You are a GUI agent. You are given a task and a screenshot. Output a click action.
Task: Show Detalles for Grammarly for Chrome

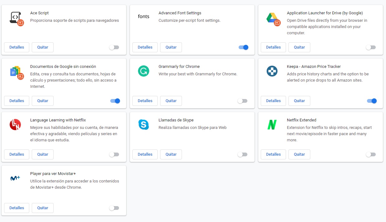coord(145,101)
